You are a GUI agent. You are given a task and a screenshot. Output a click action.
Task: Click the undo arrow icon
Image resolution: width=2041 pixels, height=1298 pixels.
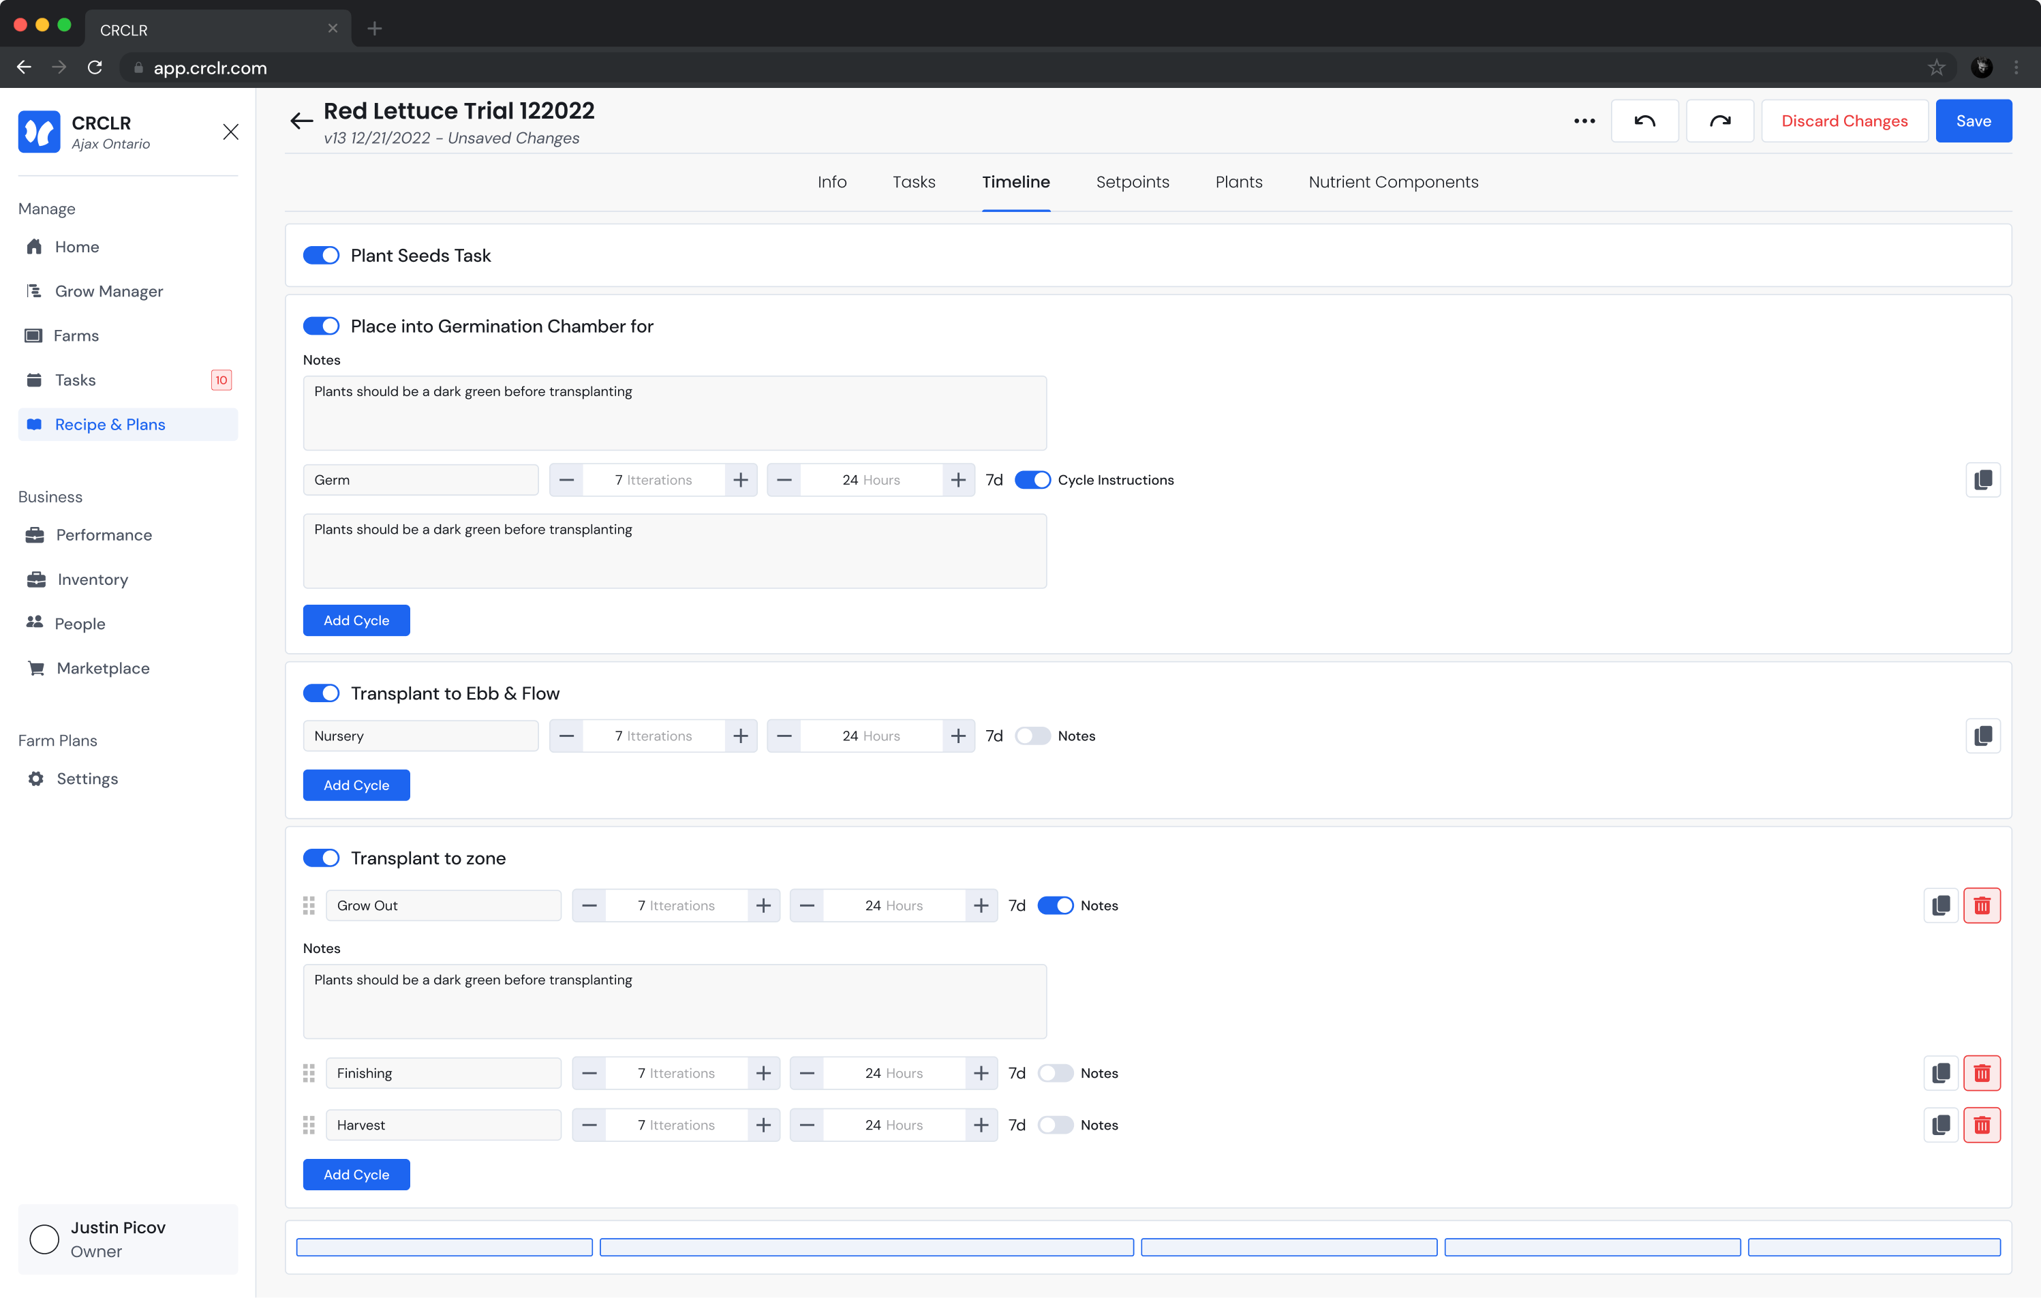coord(1644,121)
